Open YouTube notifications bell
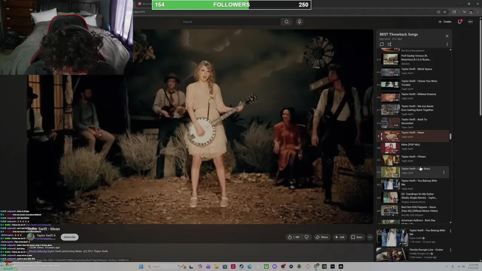This screenshot has height=271, width=482. (x=460, y=21)
